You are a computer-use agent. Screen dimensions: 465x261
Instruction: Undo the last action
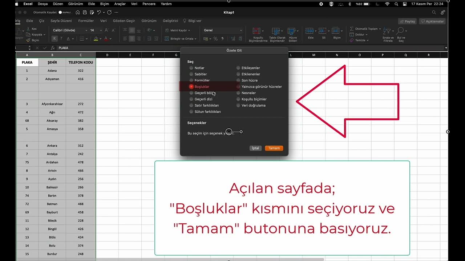pos(98,12)
